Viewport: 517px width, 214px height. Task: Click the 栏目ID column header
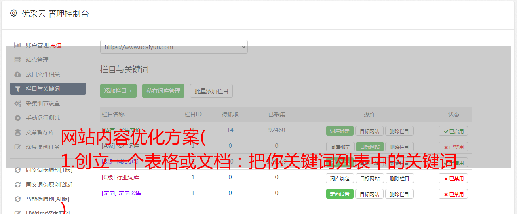(193, 114)
